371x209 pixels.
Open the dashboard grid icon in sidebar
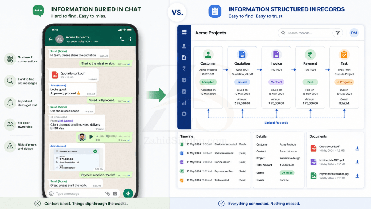click(184, 32)
